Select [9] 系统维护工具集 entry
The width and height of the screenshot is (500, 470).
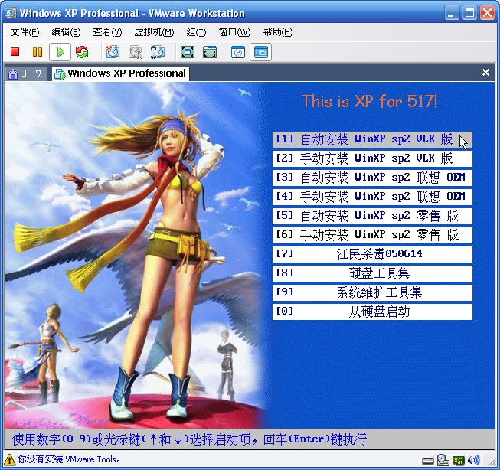(372, 292)
